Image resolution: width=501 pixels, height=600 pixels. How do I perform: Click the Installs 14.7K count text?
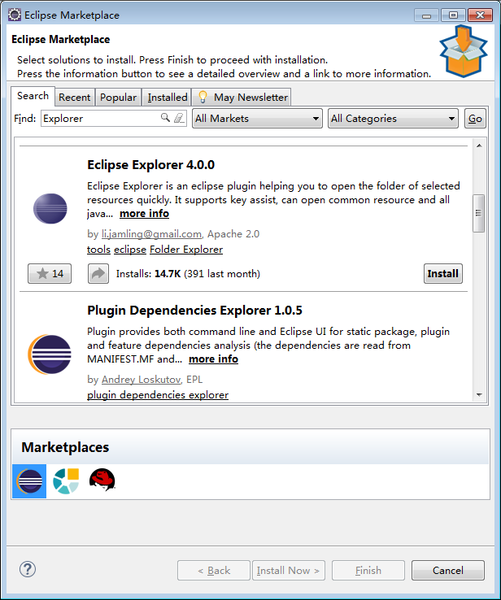point(188,274)
